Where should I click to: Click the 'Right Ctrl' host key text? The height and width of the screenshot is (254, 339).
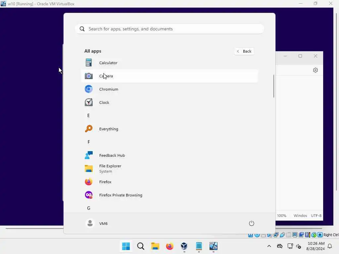click(x=331, y=235)
